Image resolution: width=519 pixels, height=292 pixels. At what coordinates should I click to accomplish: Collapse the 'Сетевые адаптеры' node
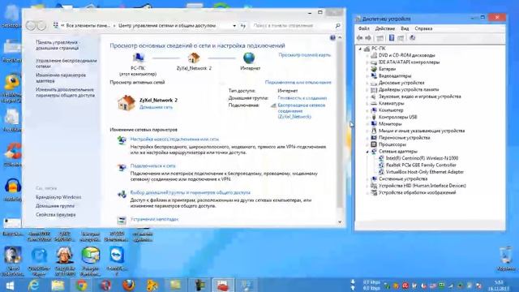(x=367, y=152)
